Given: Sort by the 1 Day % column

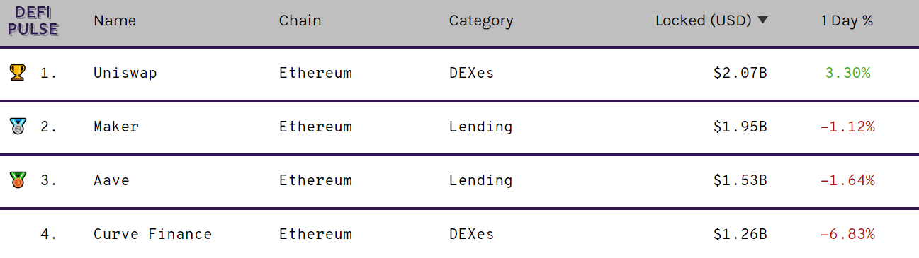Looking at the screenshot, I should 847,20.
